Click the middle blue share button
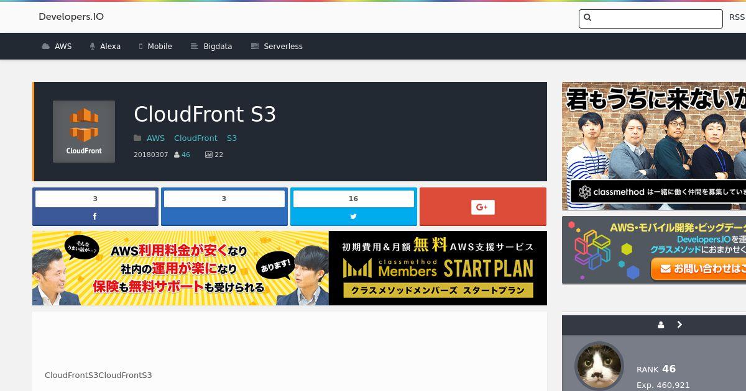This screenshot has width=746, height=391. tap(224, 207)
